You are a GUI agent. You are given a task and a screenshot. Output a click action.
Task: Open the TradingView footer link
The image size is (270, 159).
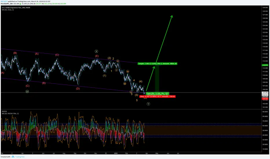[20, 157]
